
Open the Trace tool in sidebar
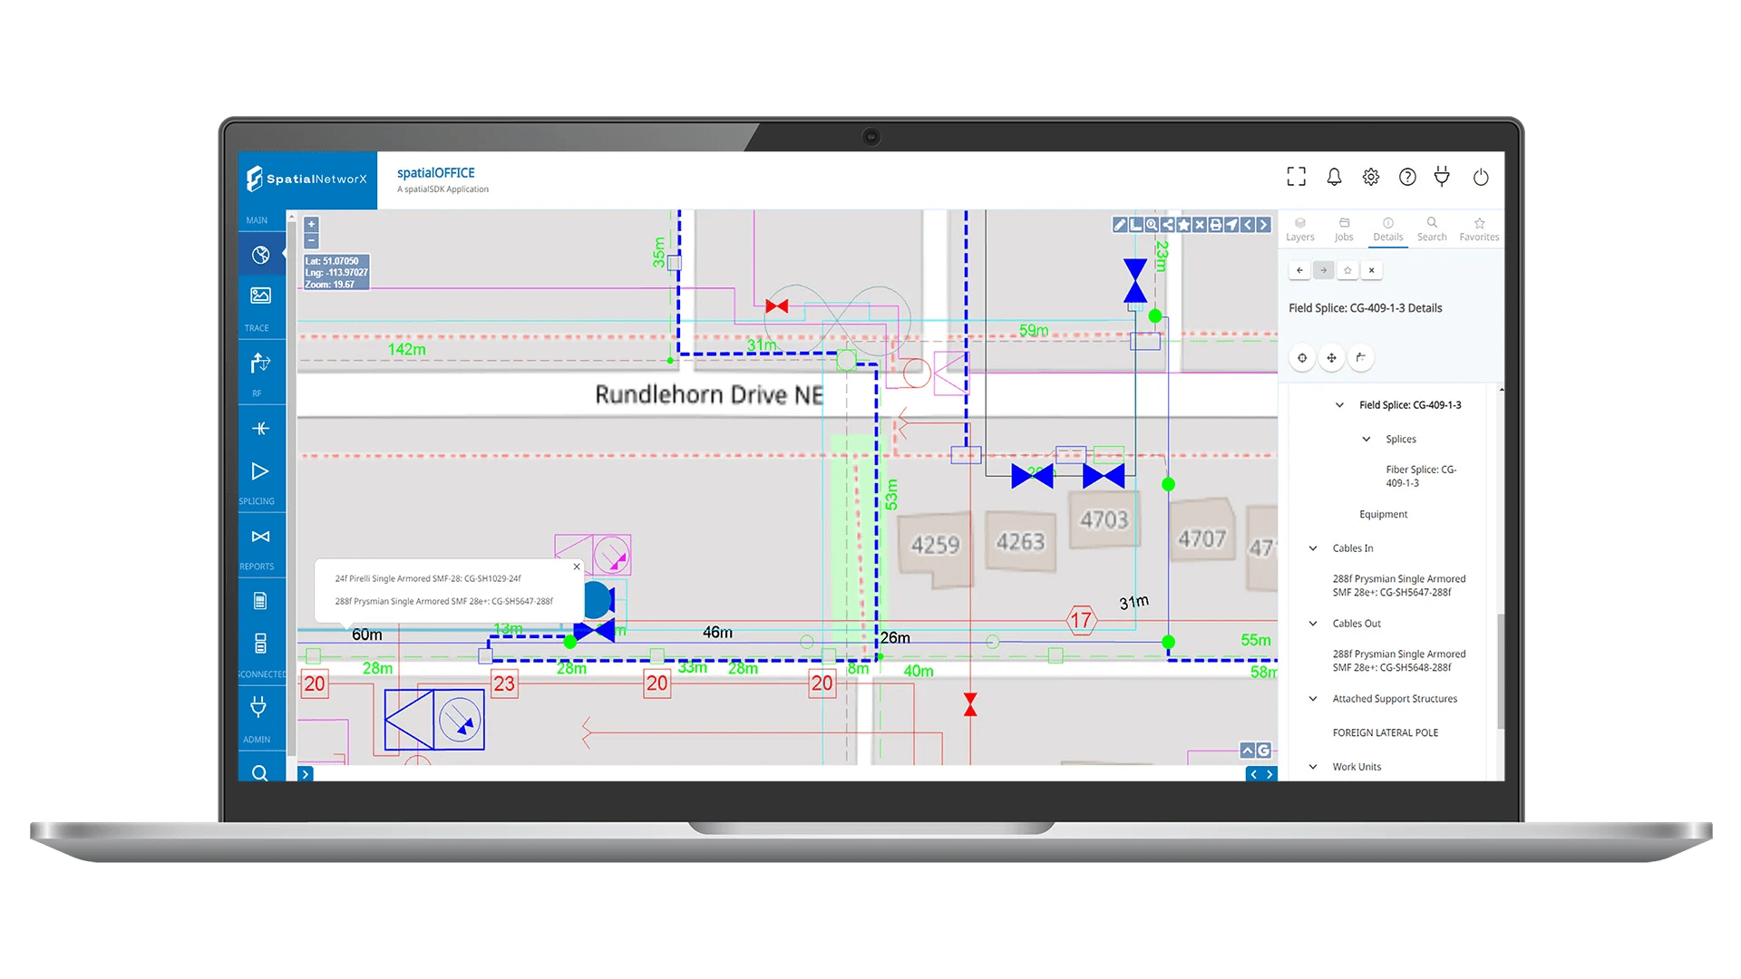click(260, 363)
